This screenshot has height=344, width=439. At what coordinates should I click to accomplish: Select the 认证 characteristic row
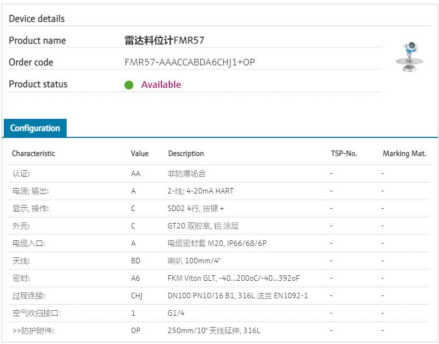[21, 173]
